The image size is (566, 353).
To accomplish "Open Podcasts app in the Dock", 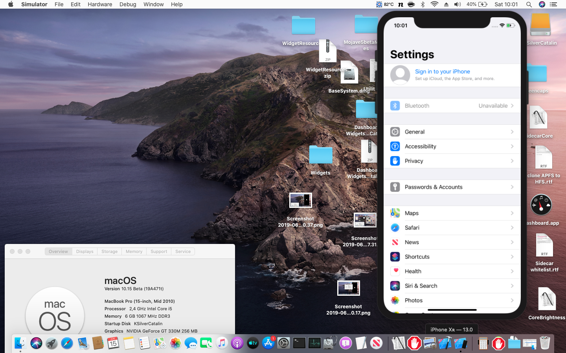I will 237,343.
